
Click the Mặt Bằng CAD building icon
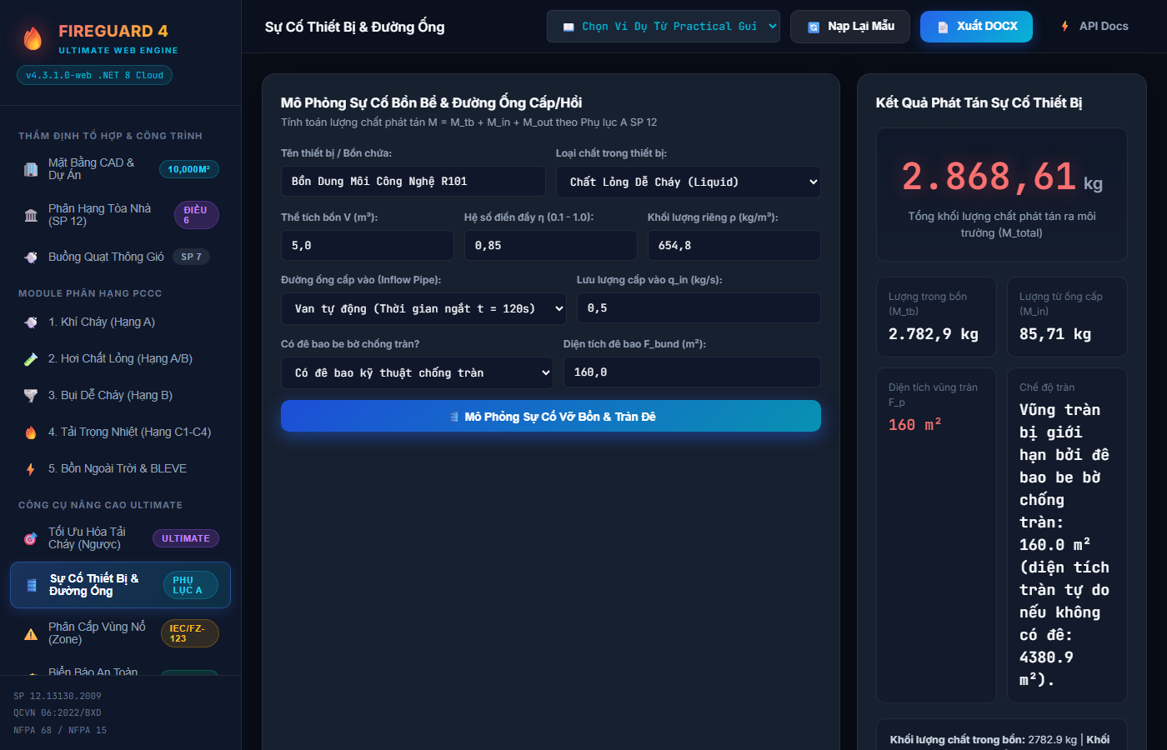tap(31, 169)
